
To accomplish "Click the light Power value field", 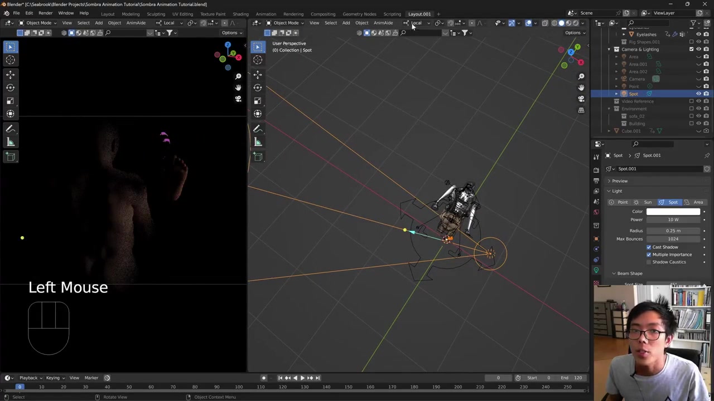I will tap(673, 219).
